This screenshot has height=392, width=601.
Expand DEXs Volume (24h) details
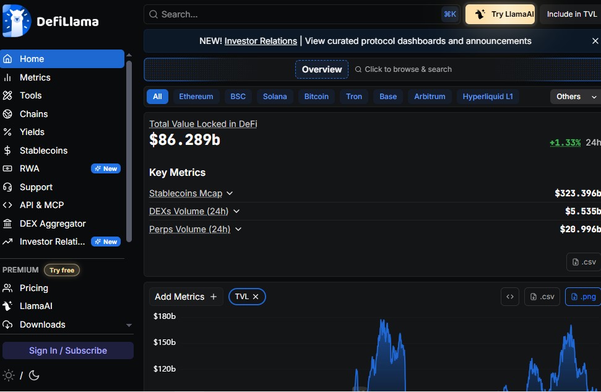point(236,211)
